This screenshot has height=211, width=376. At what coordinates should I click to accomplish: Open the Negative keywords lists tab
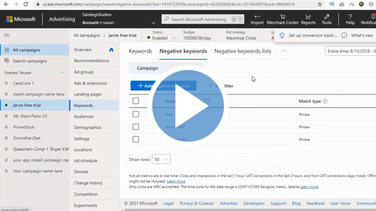point(243,51)
